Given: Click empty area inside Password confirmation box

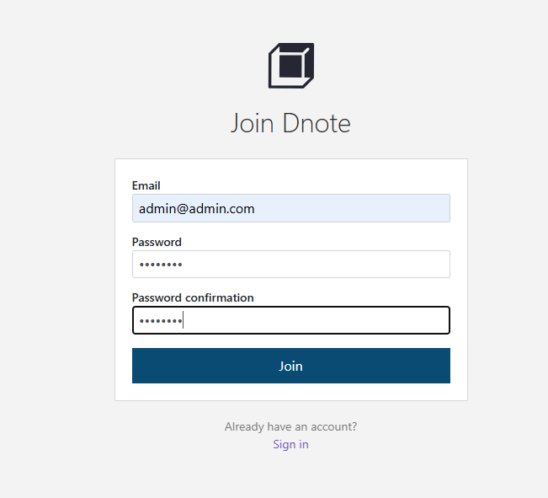Looking at the screenshot, I should [317, 320].
